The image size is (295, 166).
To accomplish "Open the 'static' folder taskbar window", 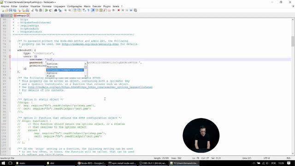I will [29, 163].
